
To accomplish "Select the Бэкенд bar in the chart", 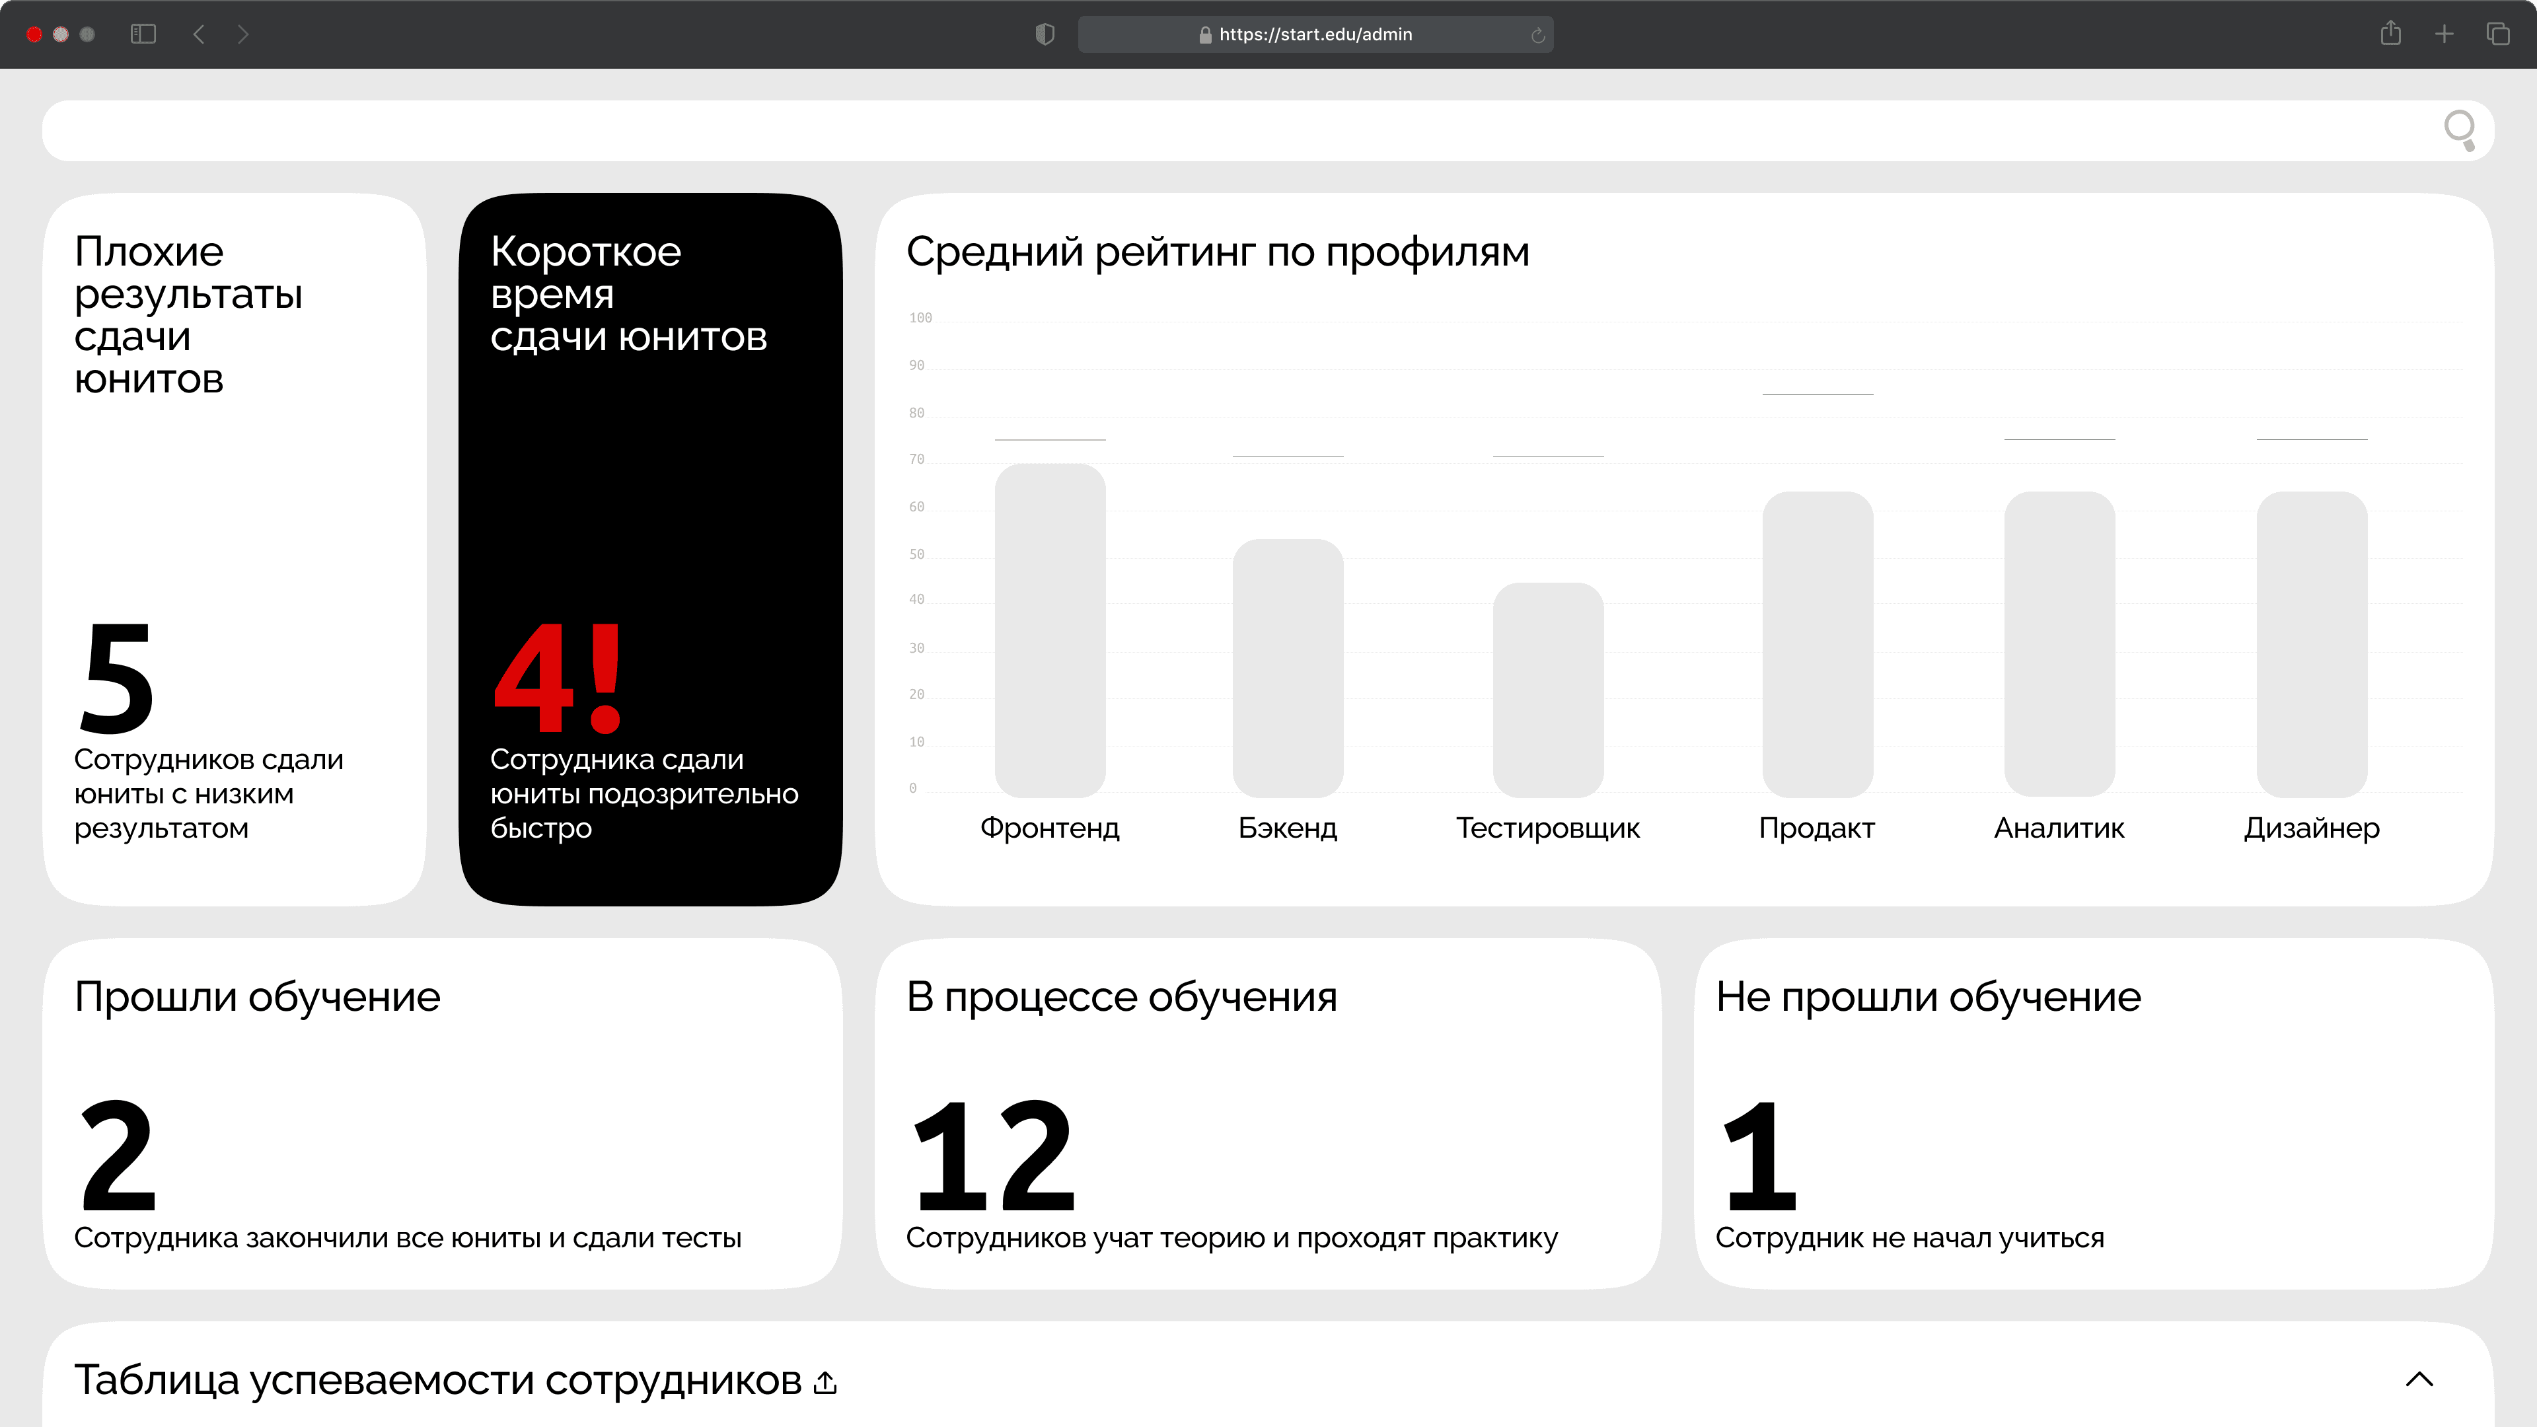I will tap(1288, 668).
